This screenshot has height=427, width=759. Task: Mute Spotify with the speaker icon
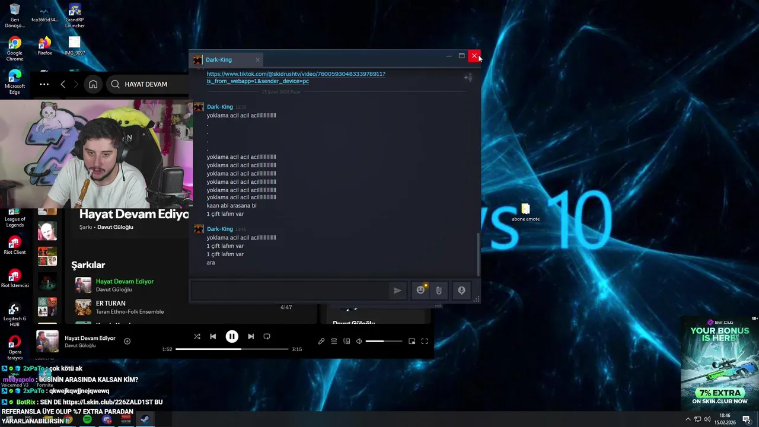tap(359, 341)
